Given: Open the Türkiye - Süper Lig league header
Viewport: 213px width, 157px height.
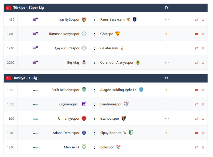Looking at the screenshot, I should click(28, 8).
